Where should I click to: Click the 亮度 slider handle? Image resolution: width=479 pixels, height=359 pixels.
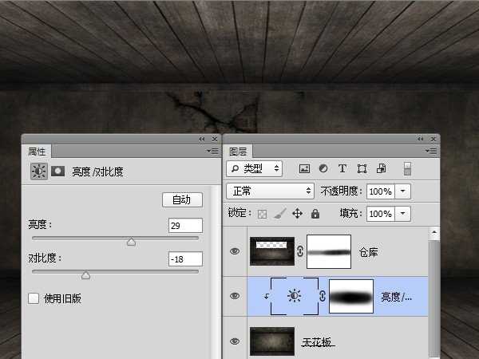tap(132, 242)
